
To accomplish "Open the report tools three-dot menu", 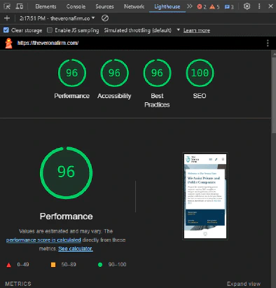I will tap(268, 43).
